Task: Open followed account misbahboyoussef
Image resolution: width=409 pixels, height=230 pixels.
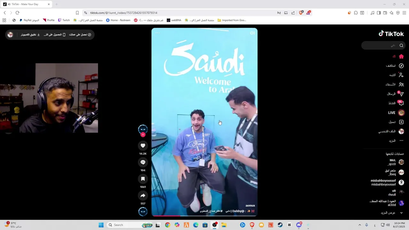Action: click(387, 183)
